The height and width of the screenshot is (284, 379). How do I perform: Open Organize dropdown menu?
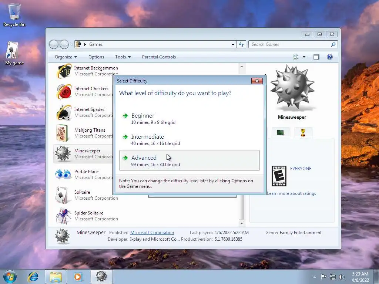click(x=66, y=57)
